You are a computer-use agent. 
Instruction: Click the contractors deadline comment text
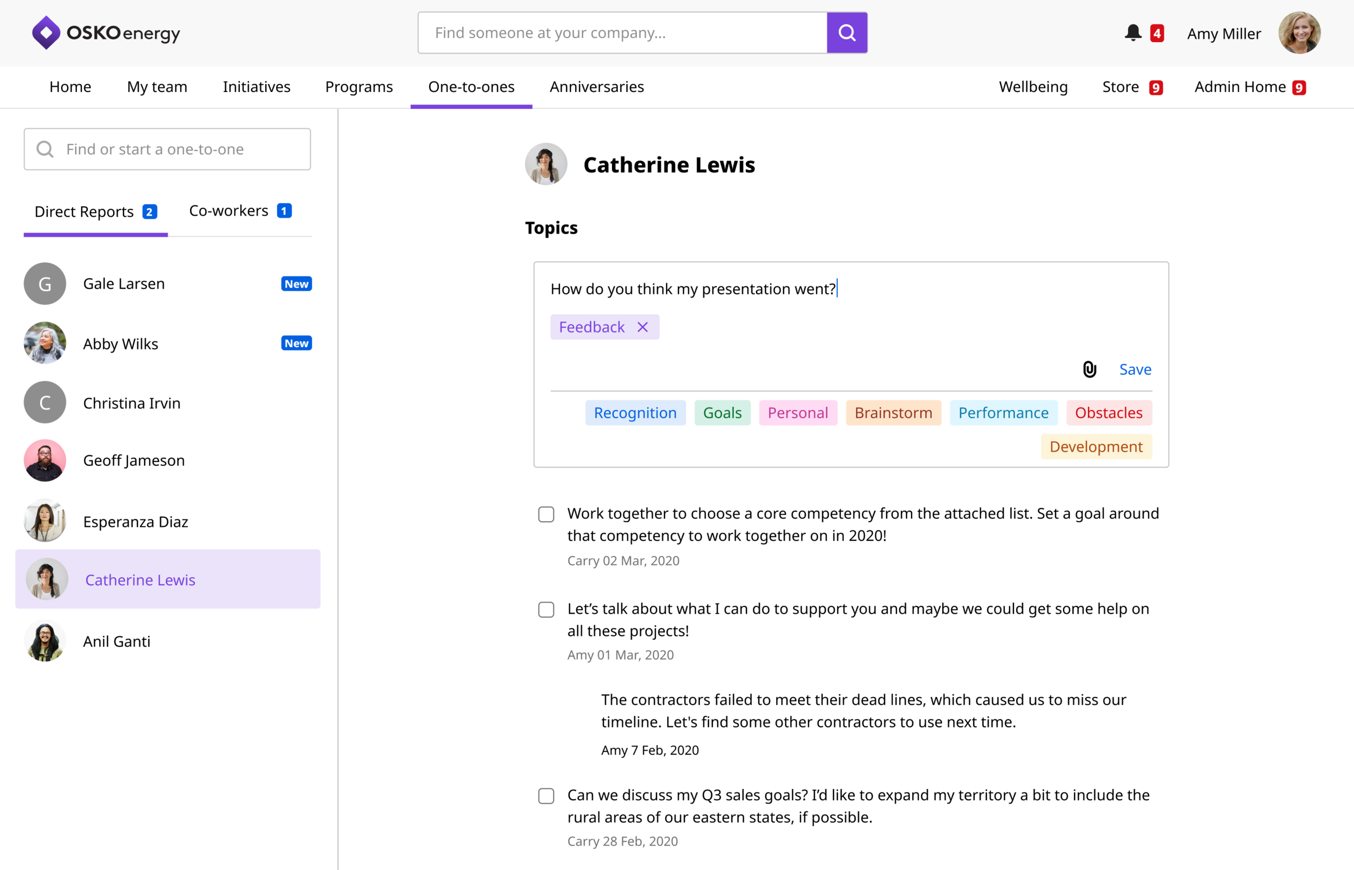click(x=863, y=711)
